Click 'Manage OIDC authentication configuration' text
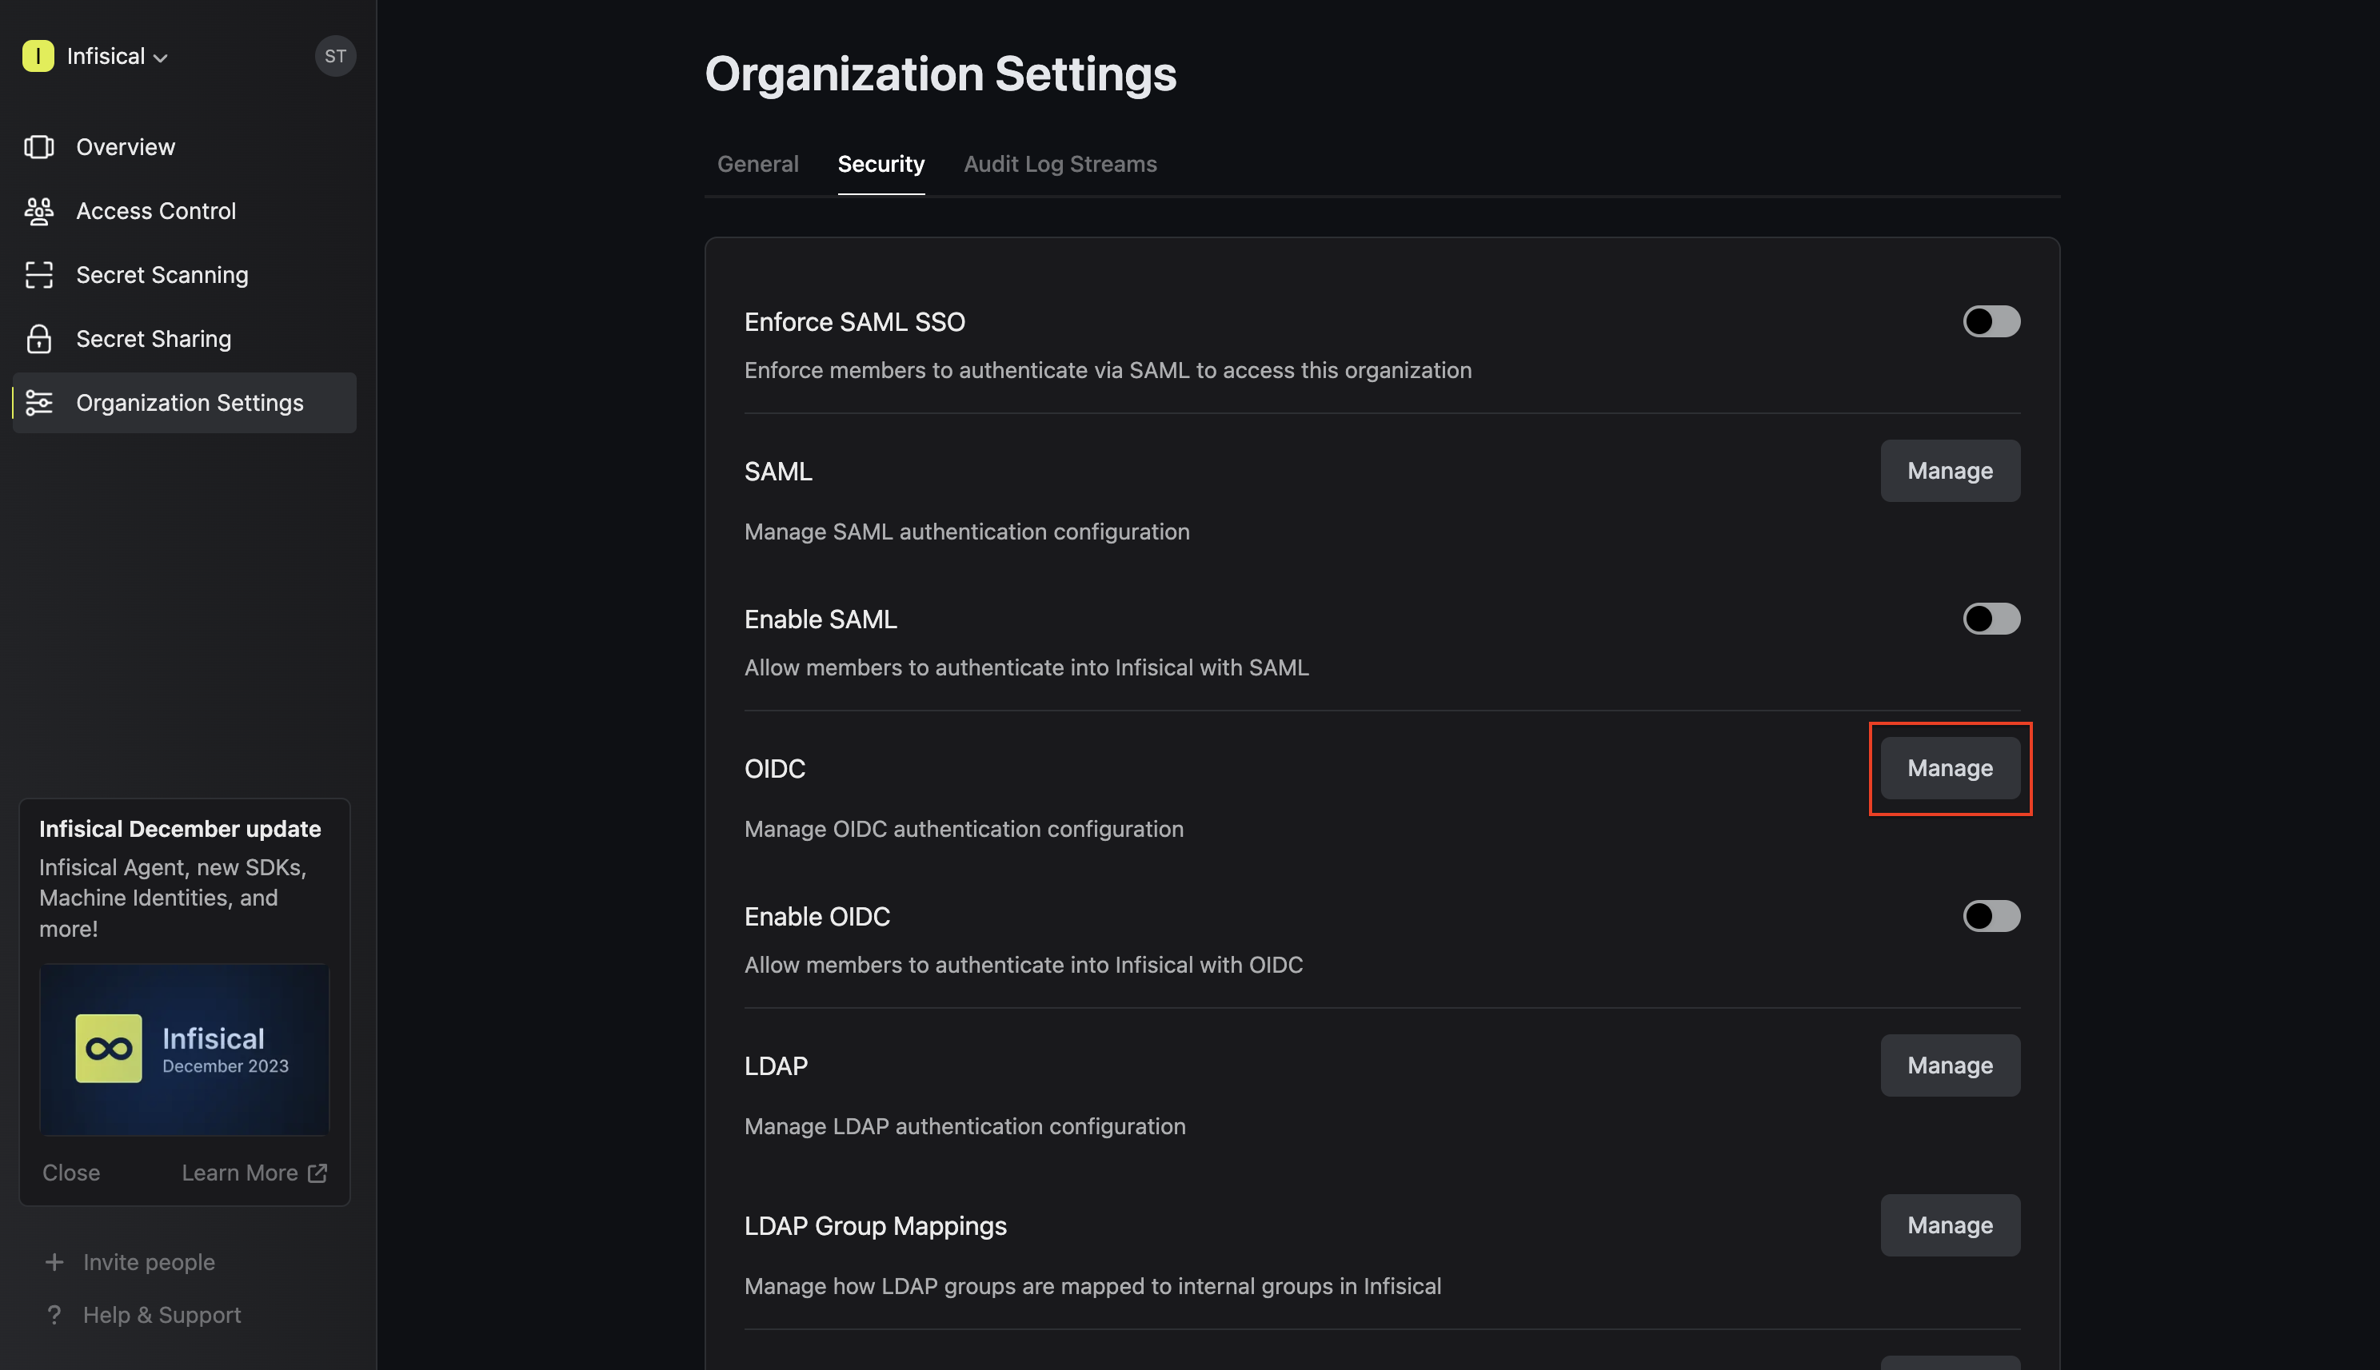This screenshot has height=1370, width=2380. [964, 829]
